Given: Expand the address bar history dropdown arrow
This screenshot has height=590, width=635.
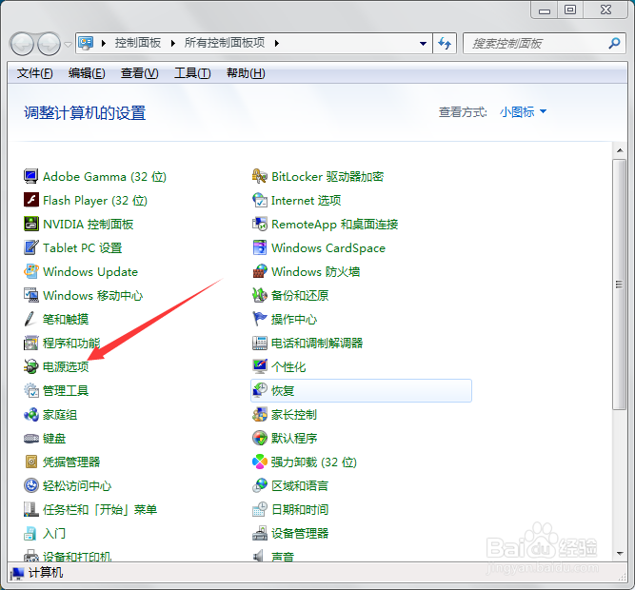Looking at the screenshot, I should (x=423, y=44).
